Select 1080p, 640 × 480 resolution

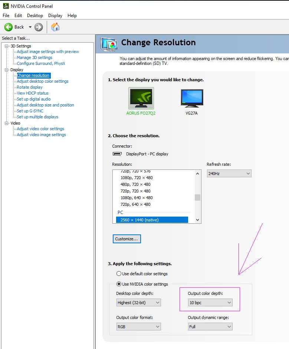click(137, 198)
